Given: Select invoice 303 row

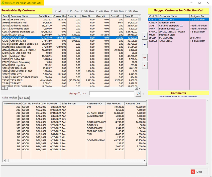Looking at the screenshot, I should tap(75, 122).
